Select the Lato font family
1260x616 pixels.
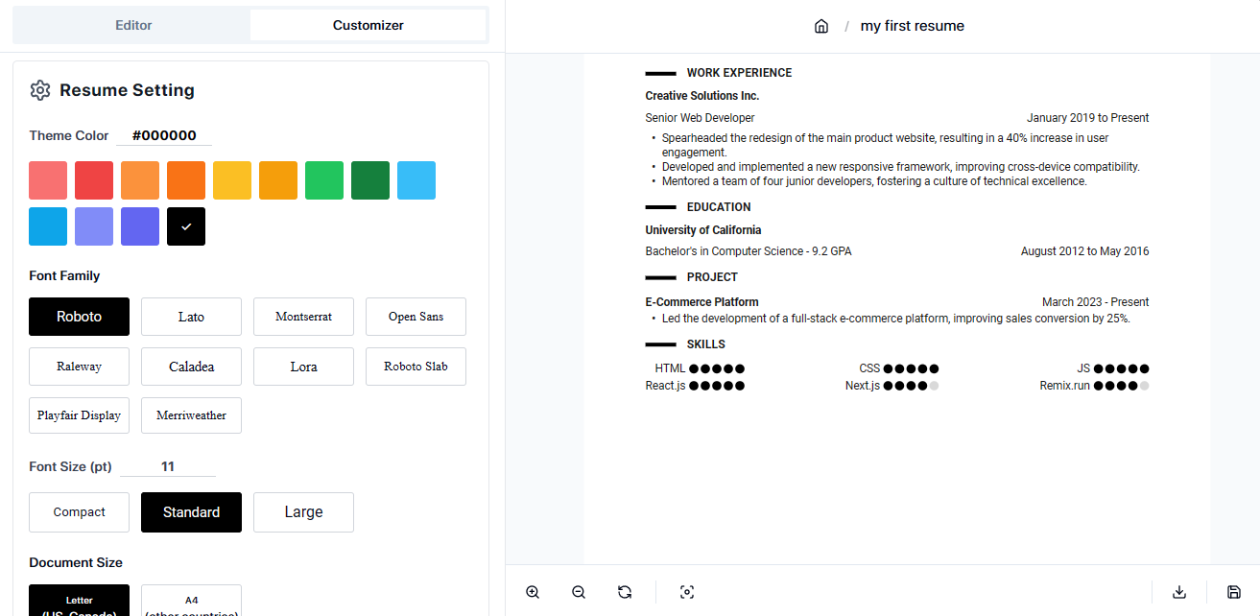(x=191, y=317)
